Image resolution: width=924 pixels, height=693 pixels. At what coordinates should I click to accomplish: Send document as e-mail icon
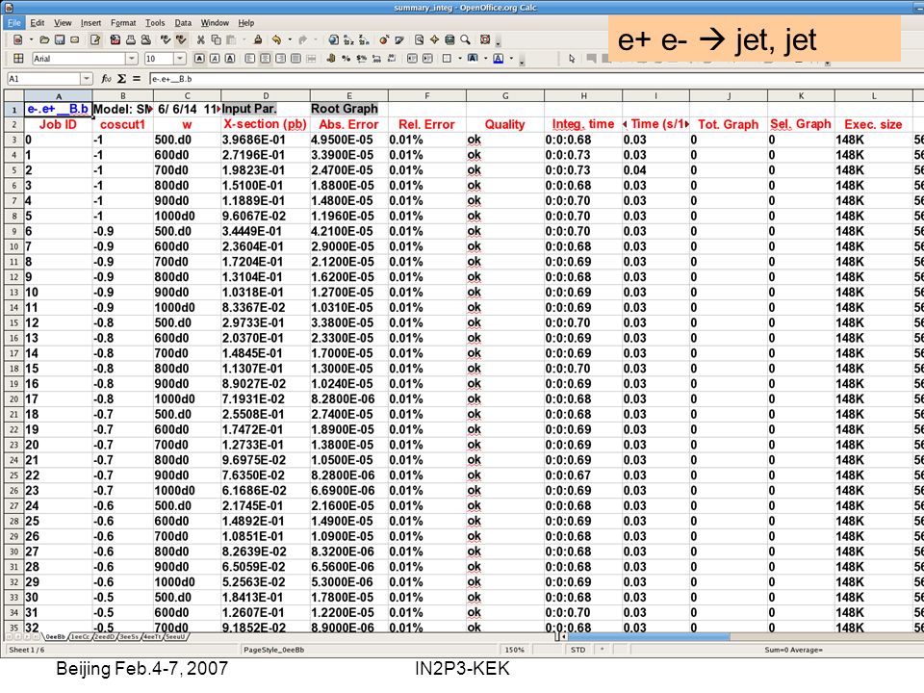75,39
